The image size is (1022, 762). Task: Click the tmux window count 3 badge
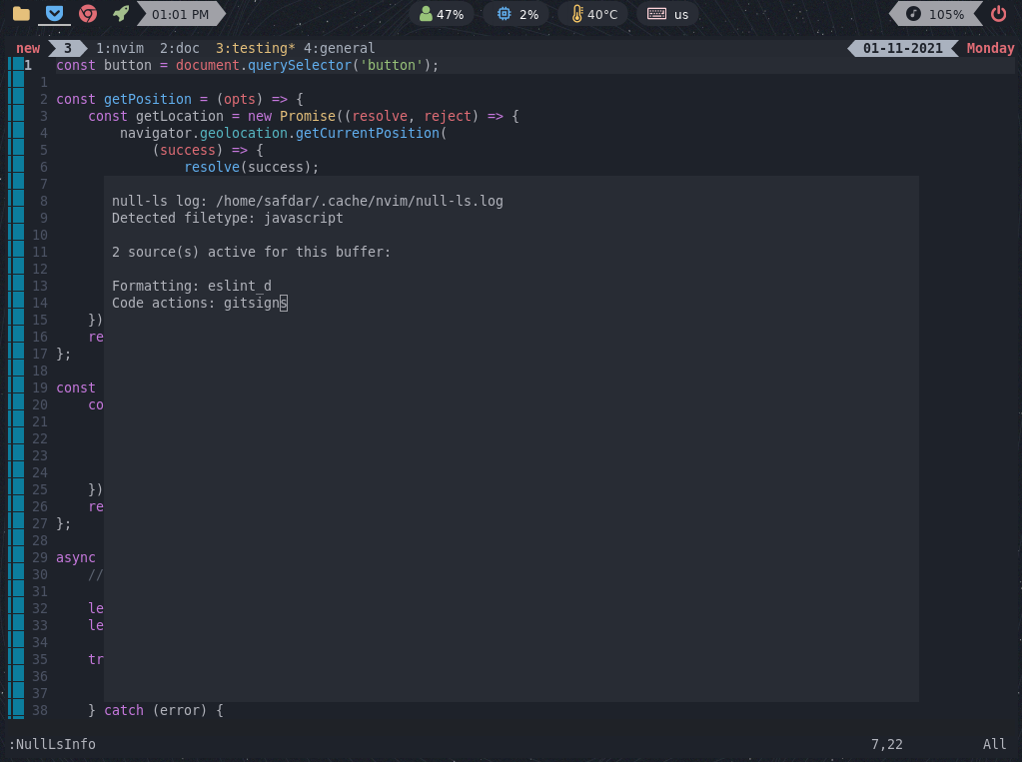[x=68, y=48]
